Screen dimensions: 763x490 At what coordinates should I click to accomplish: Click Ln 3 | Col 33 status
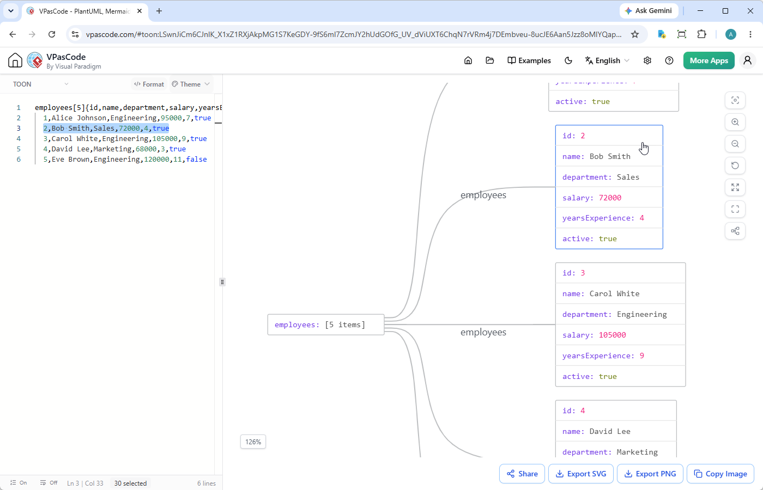click(x=85, y=483)
